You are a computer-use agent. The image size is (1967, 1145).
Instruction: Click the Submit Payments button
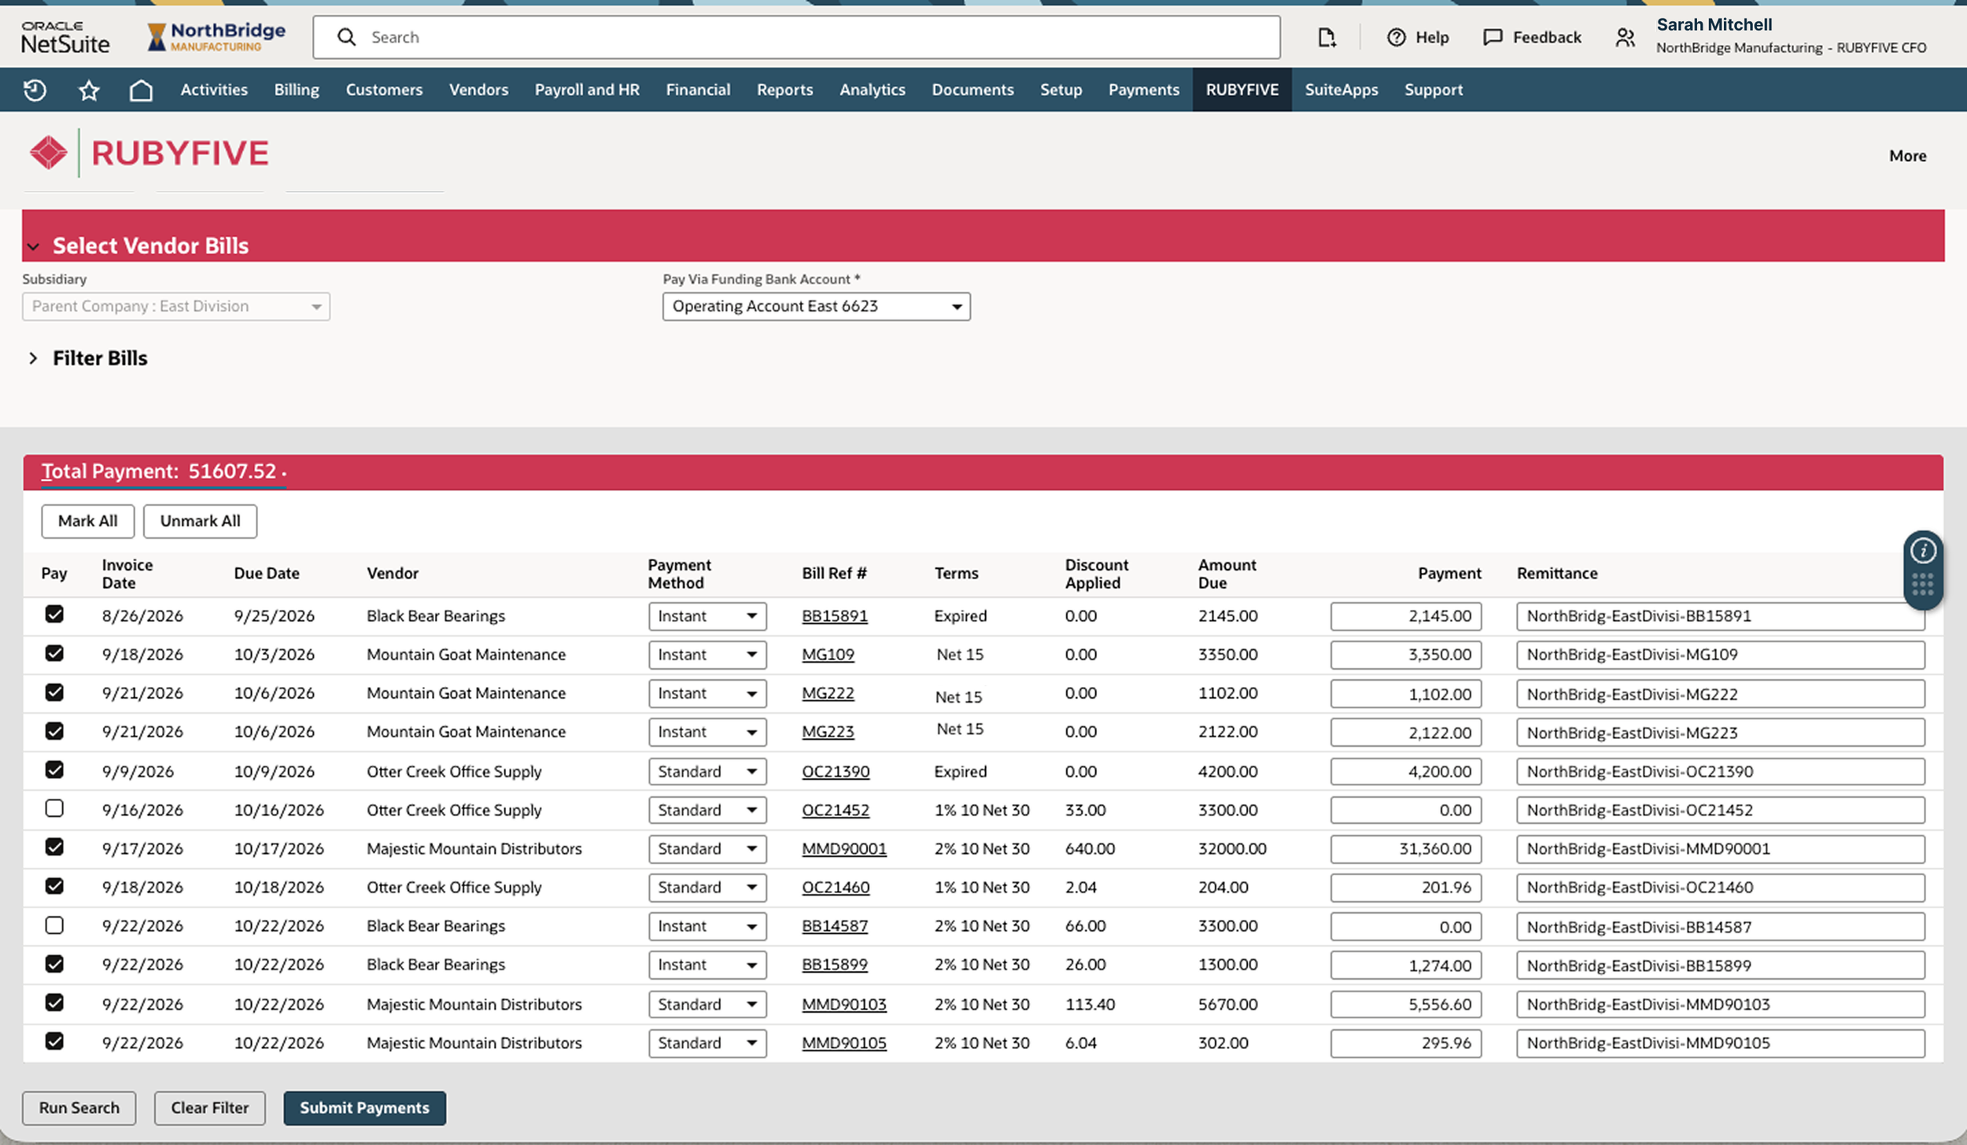point(364,1108)
